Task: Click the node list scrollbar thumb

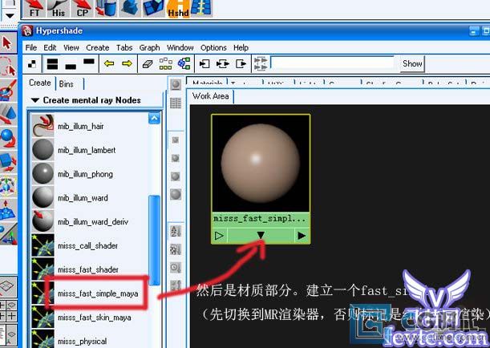Action: click(x=154, y=241)
